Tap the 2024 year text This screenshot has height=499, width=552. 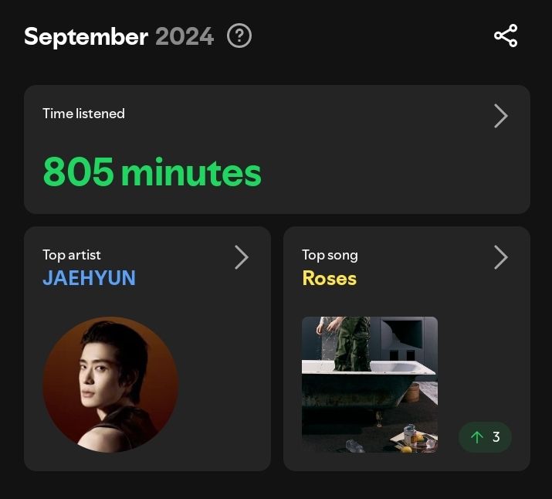[x=185, y=36]
